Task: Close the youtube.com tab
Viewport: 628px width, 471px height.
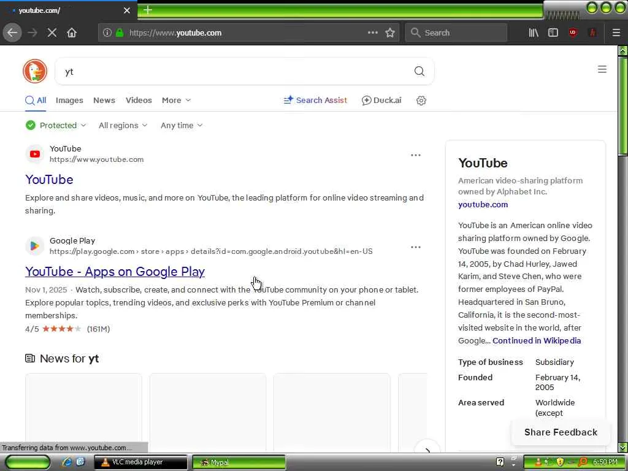Action: 126,10
